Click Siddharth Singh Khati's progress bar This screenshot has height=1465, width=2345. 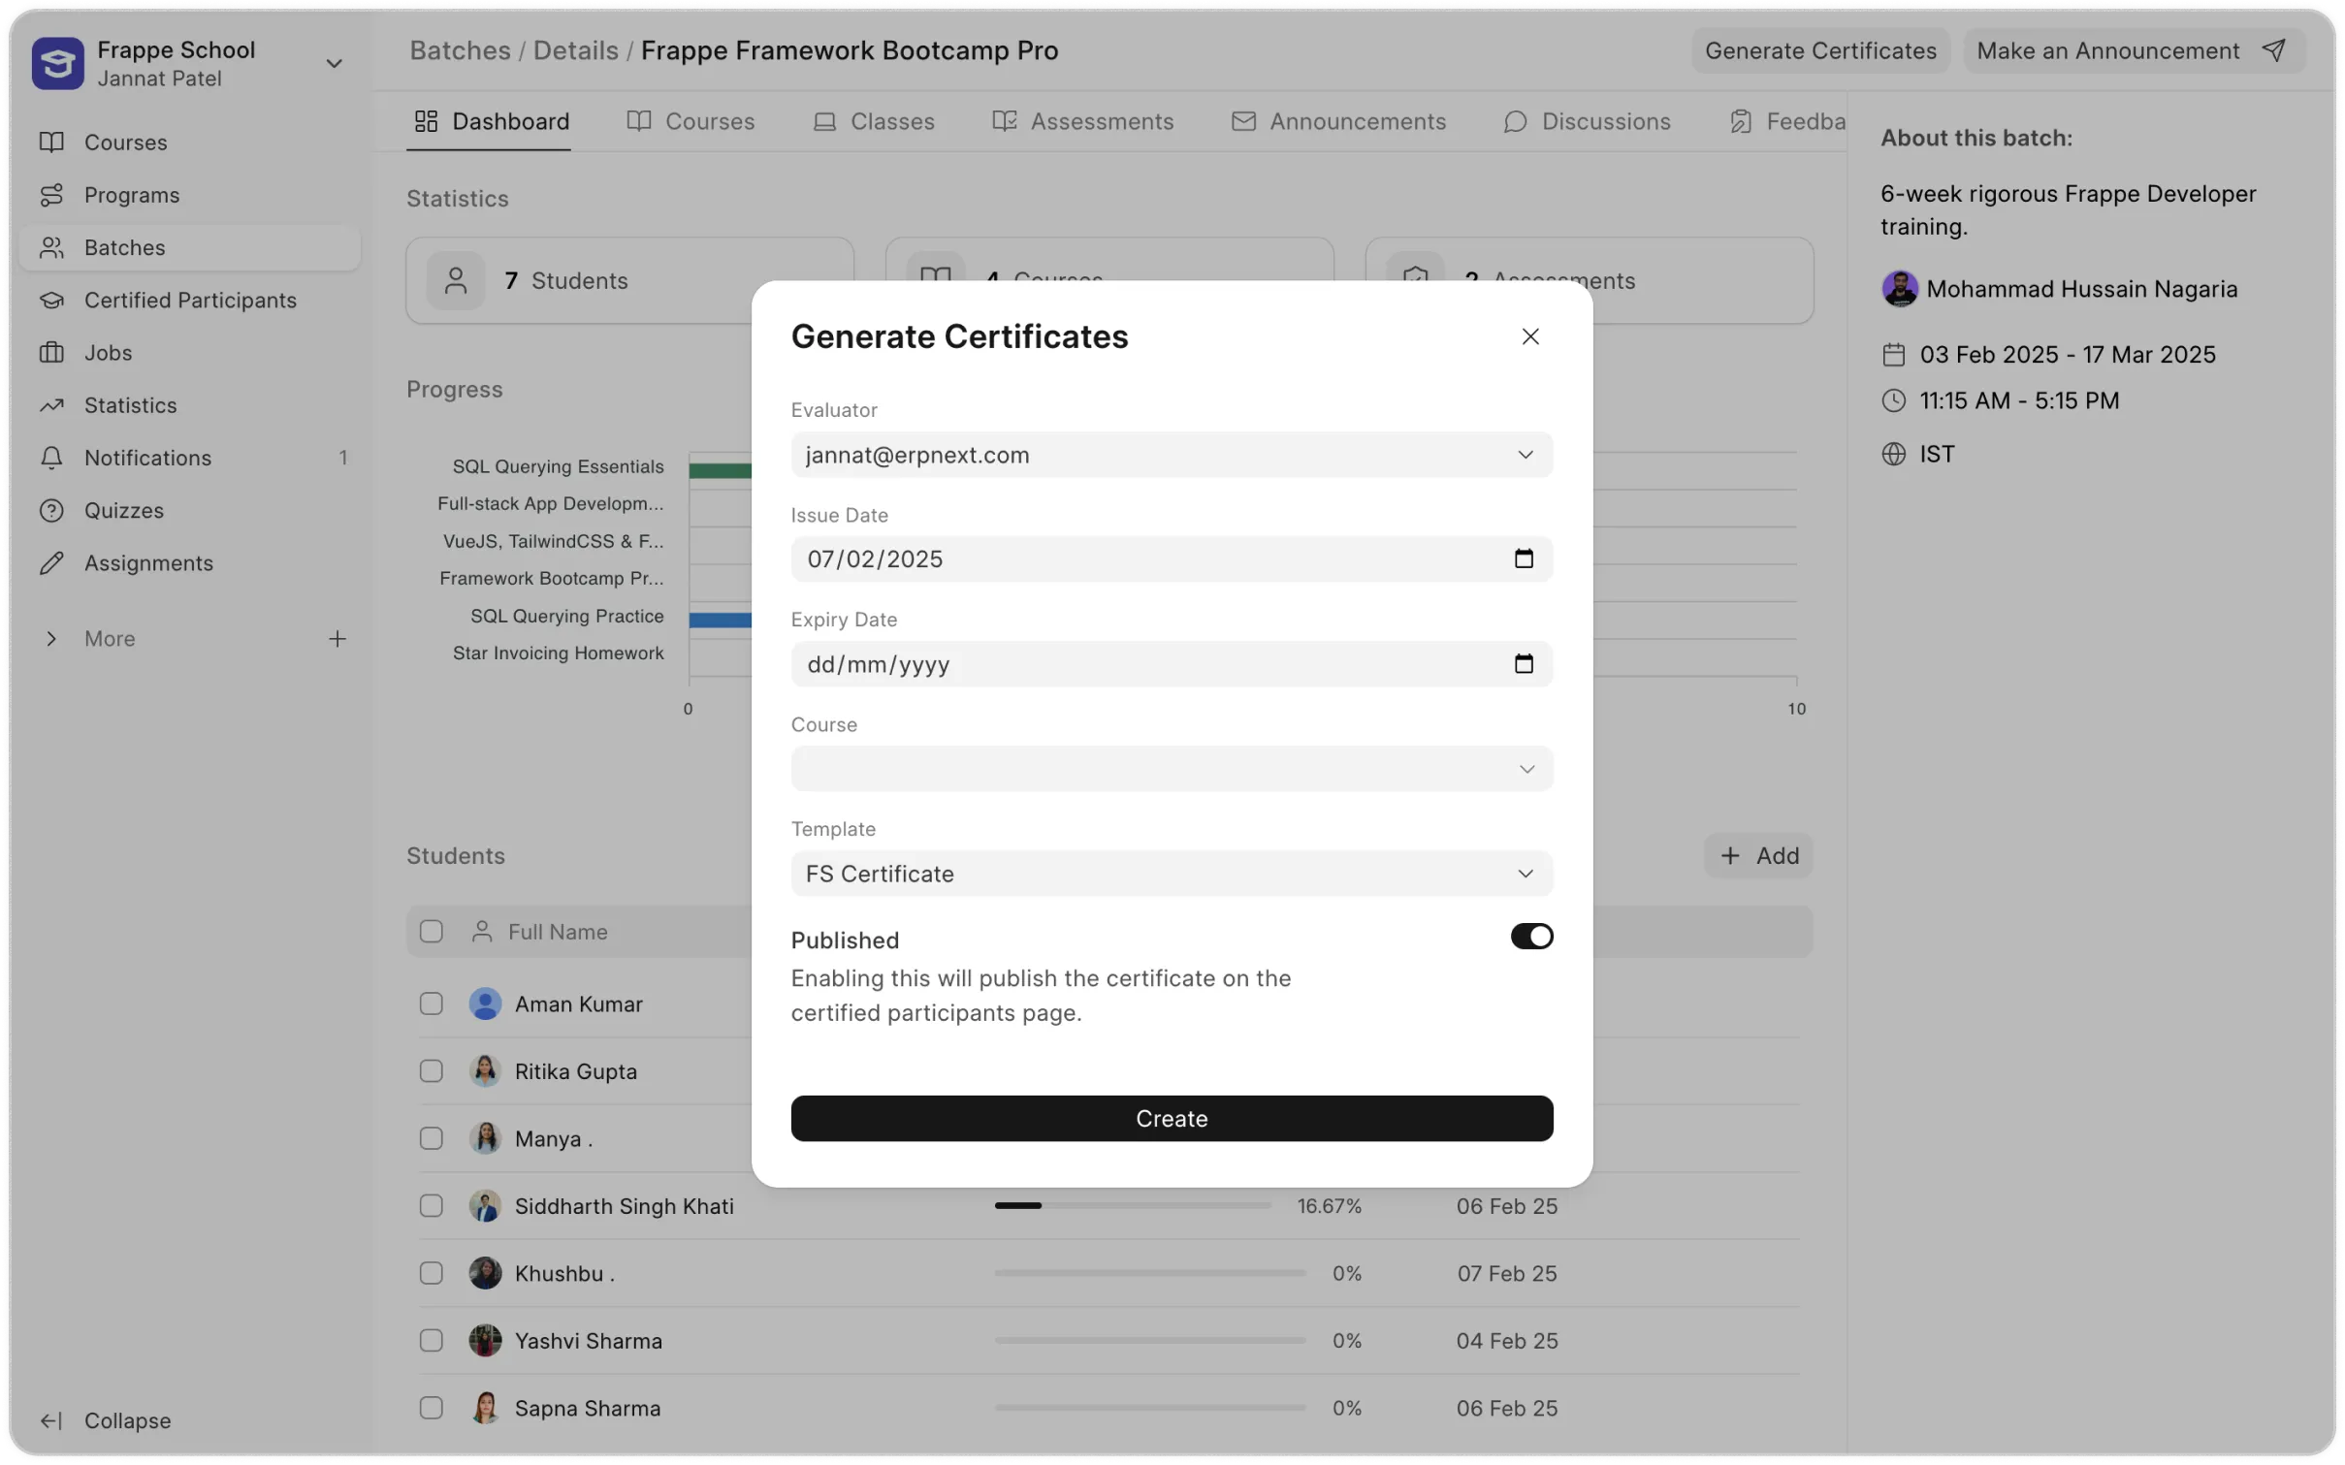click(1132, 1206)
